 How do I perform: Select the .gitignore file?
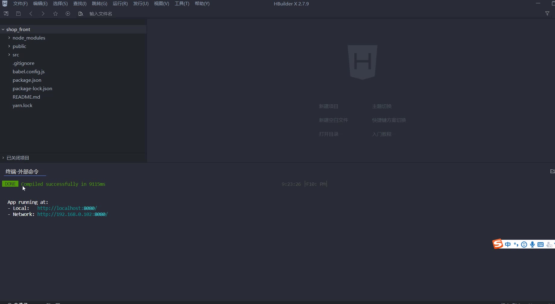tap(24, 63)
